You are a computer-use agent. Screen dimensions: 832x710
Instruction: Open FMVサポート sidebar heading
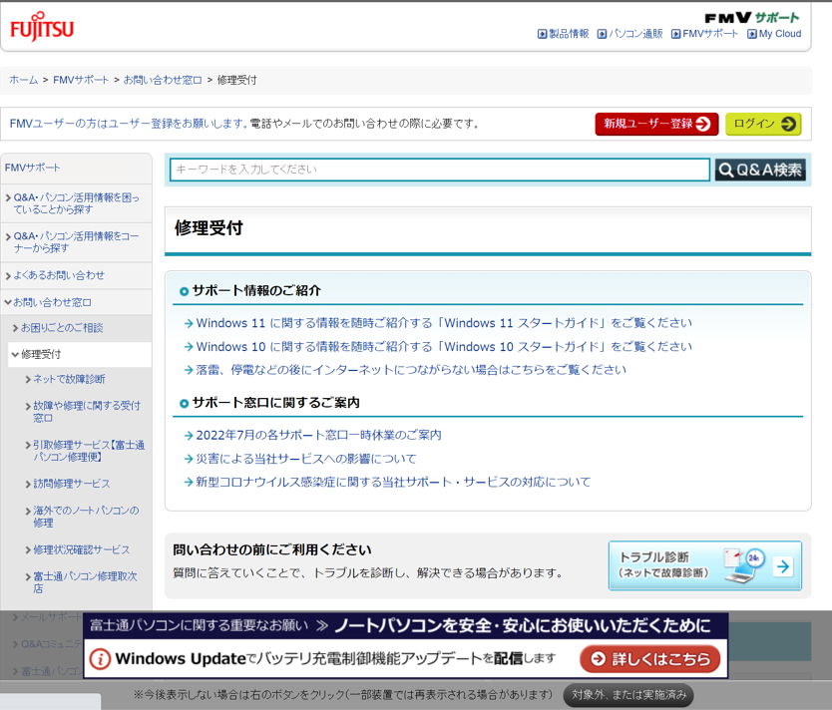(x=32, y=169)
